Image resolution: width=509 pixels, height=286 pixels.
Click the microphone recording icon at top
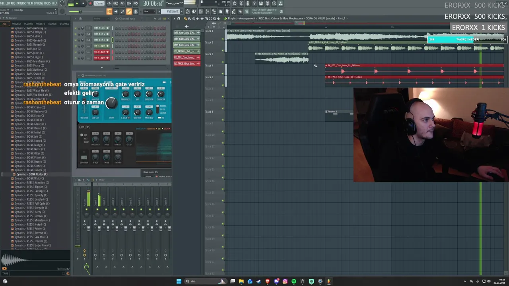click(x=248, y=3)
